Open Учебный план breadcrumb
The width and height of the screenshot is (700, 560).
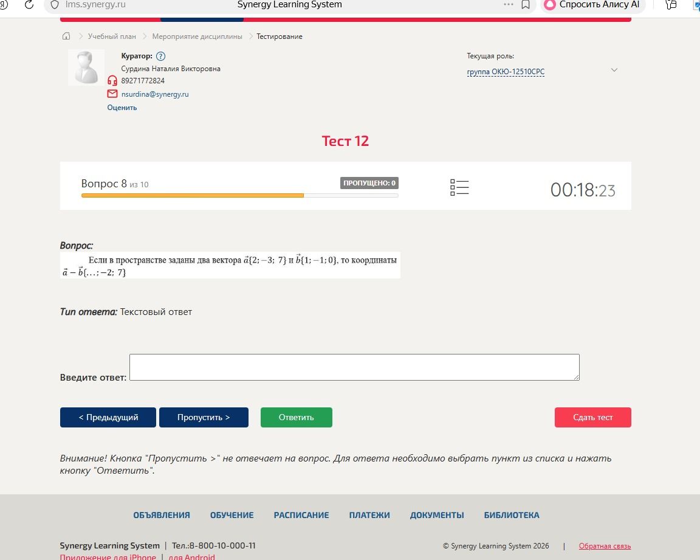coord(112,36)
